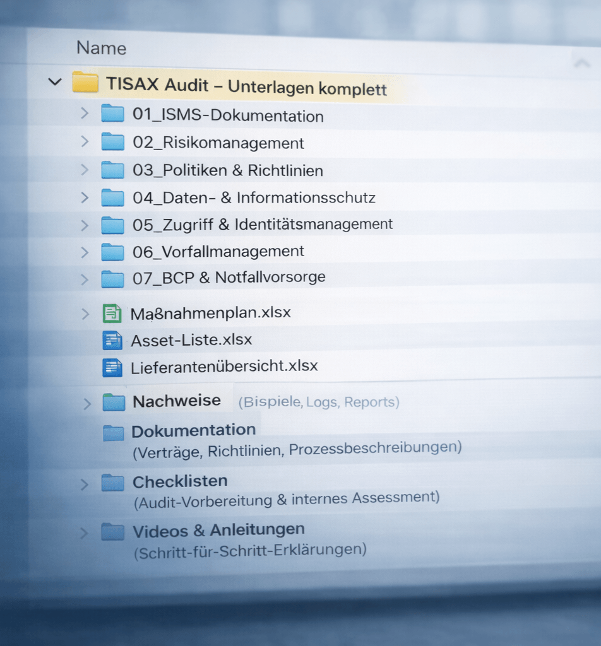The image size is (601, 646).
Task: Click the 01_ISMS-Dokumentation folder icon
Action: (112, 113)
